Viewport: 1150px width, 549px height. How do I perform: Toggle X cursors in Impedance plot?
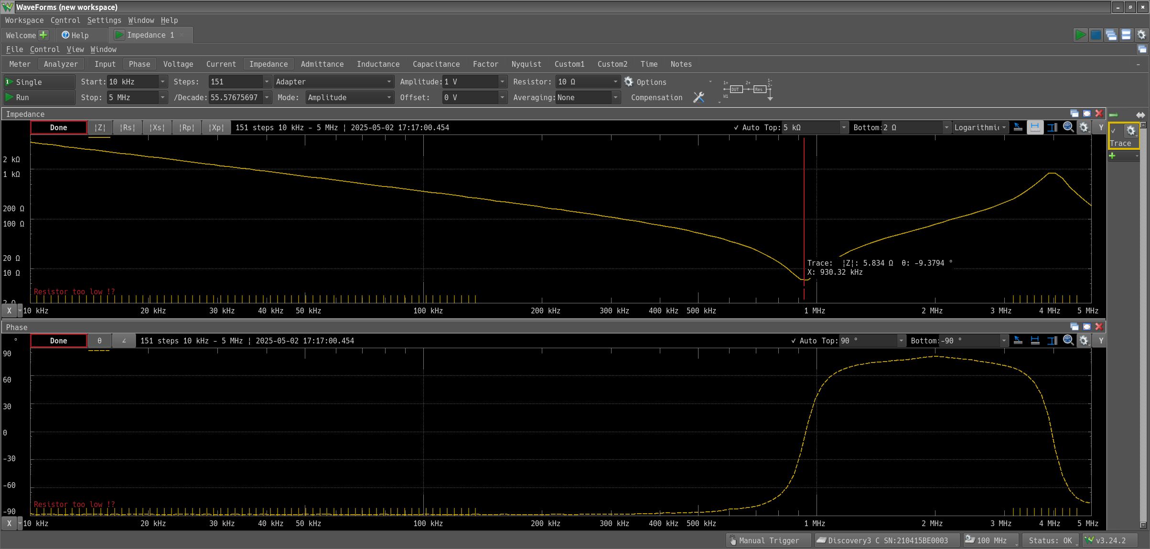point(1035,127)
